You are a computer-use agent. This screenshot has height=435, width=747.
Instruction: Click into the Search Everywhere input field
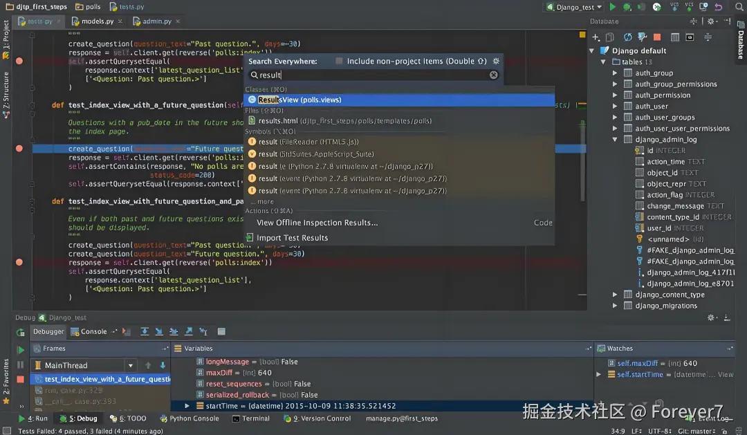click(373, 75)
